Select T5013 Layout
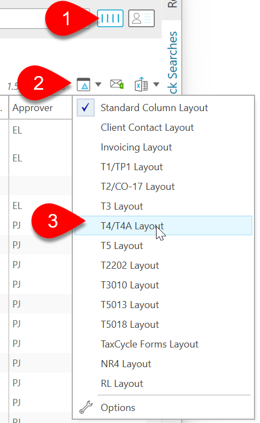The height and width of the screenshot is (423, 260). [164, 305]
